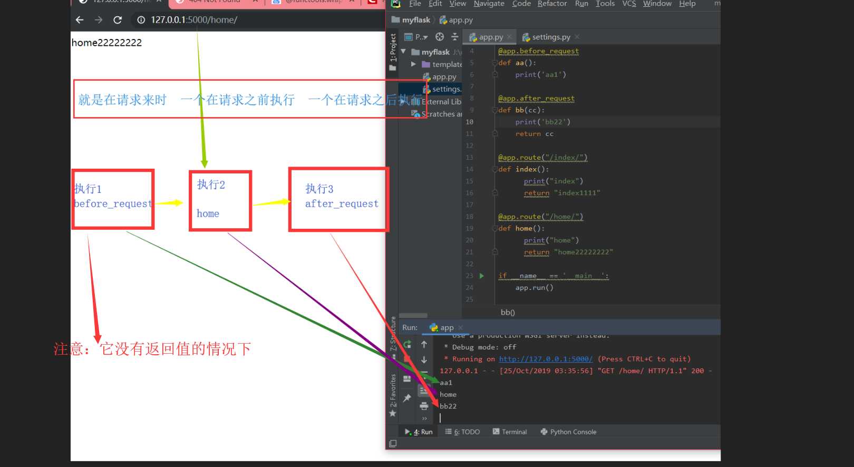This screenshot has width=854, height=467.
Task: Open the 6: TODO tool window button
Action: 462,432
